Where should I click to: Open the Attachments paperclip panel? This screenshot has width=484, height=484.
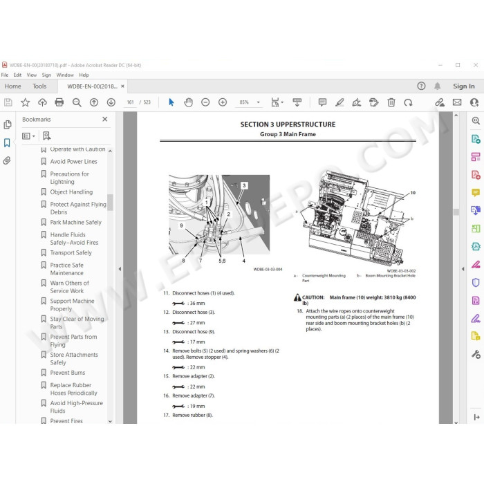[7, 160]
